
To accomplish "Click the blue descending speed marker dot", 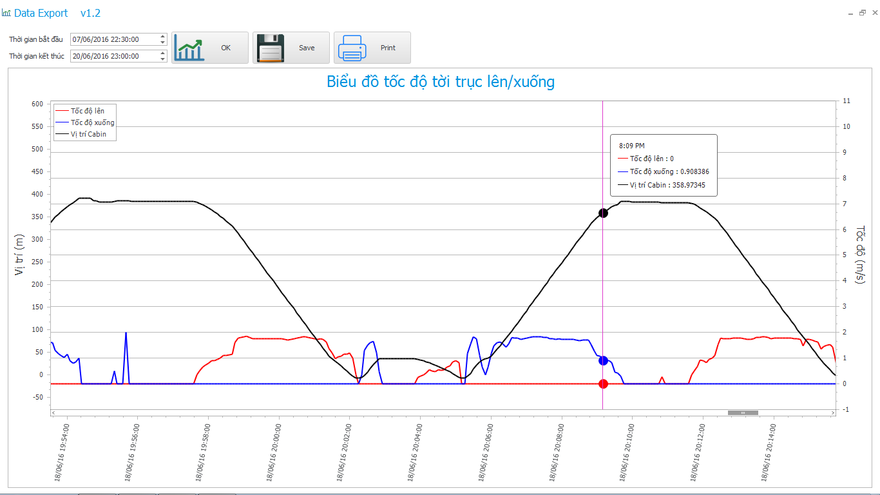I will click(x=603, y=360).
